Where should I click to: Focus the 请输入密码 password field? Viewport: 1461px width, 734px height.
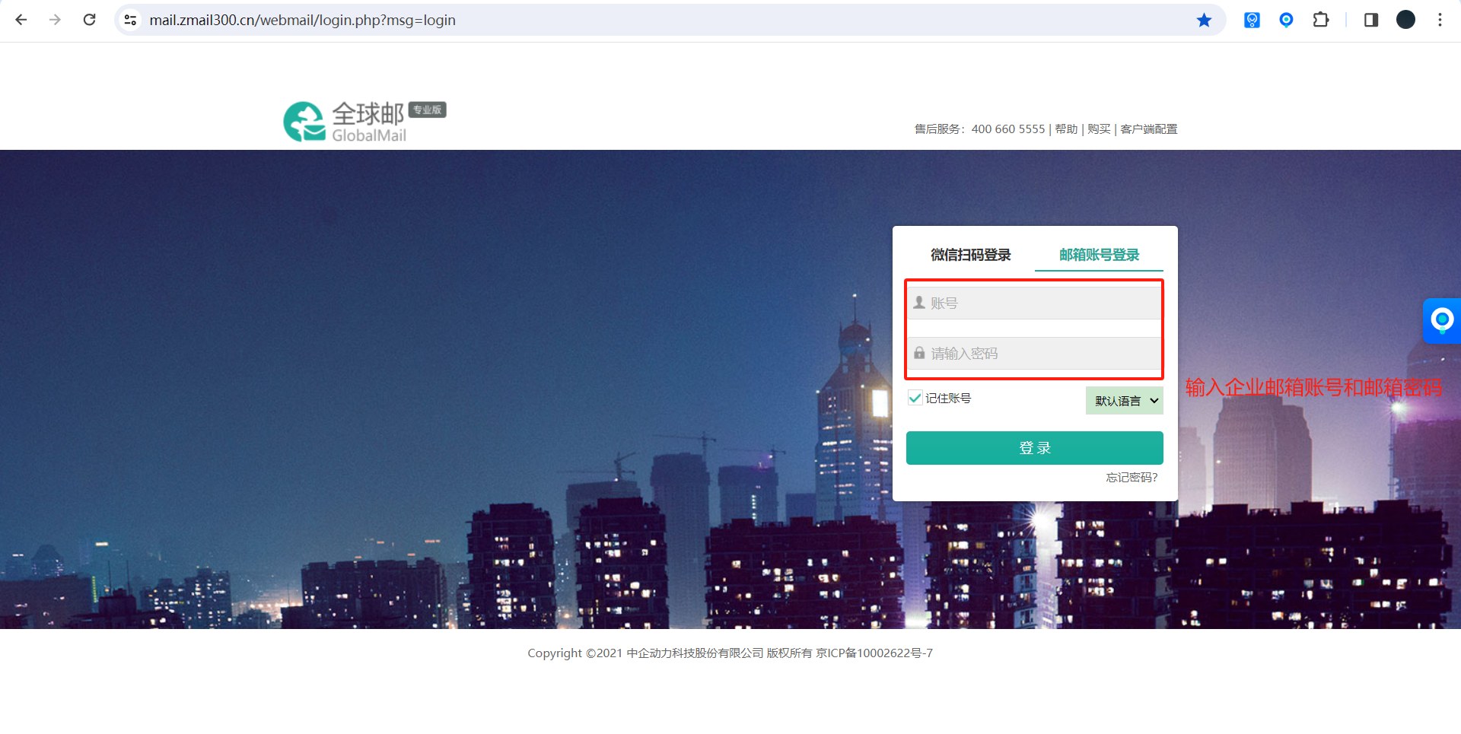pos(1034,354)
